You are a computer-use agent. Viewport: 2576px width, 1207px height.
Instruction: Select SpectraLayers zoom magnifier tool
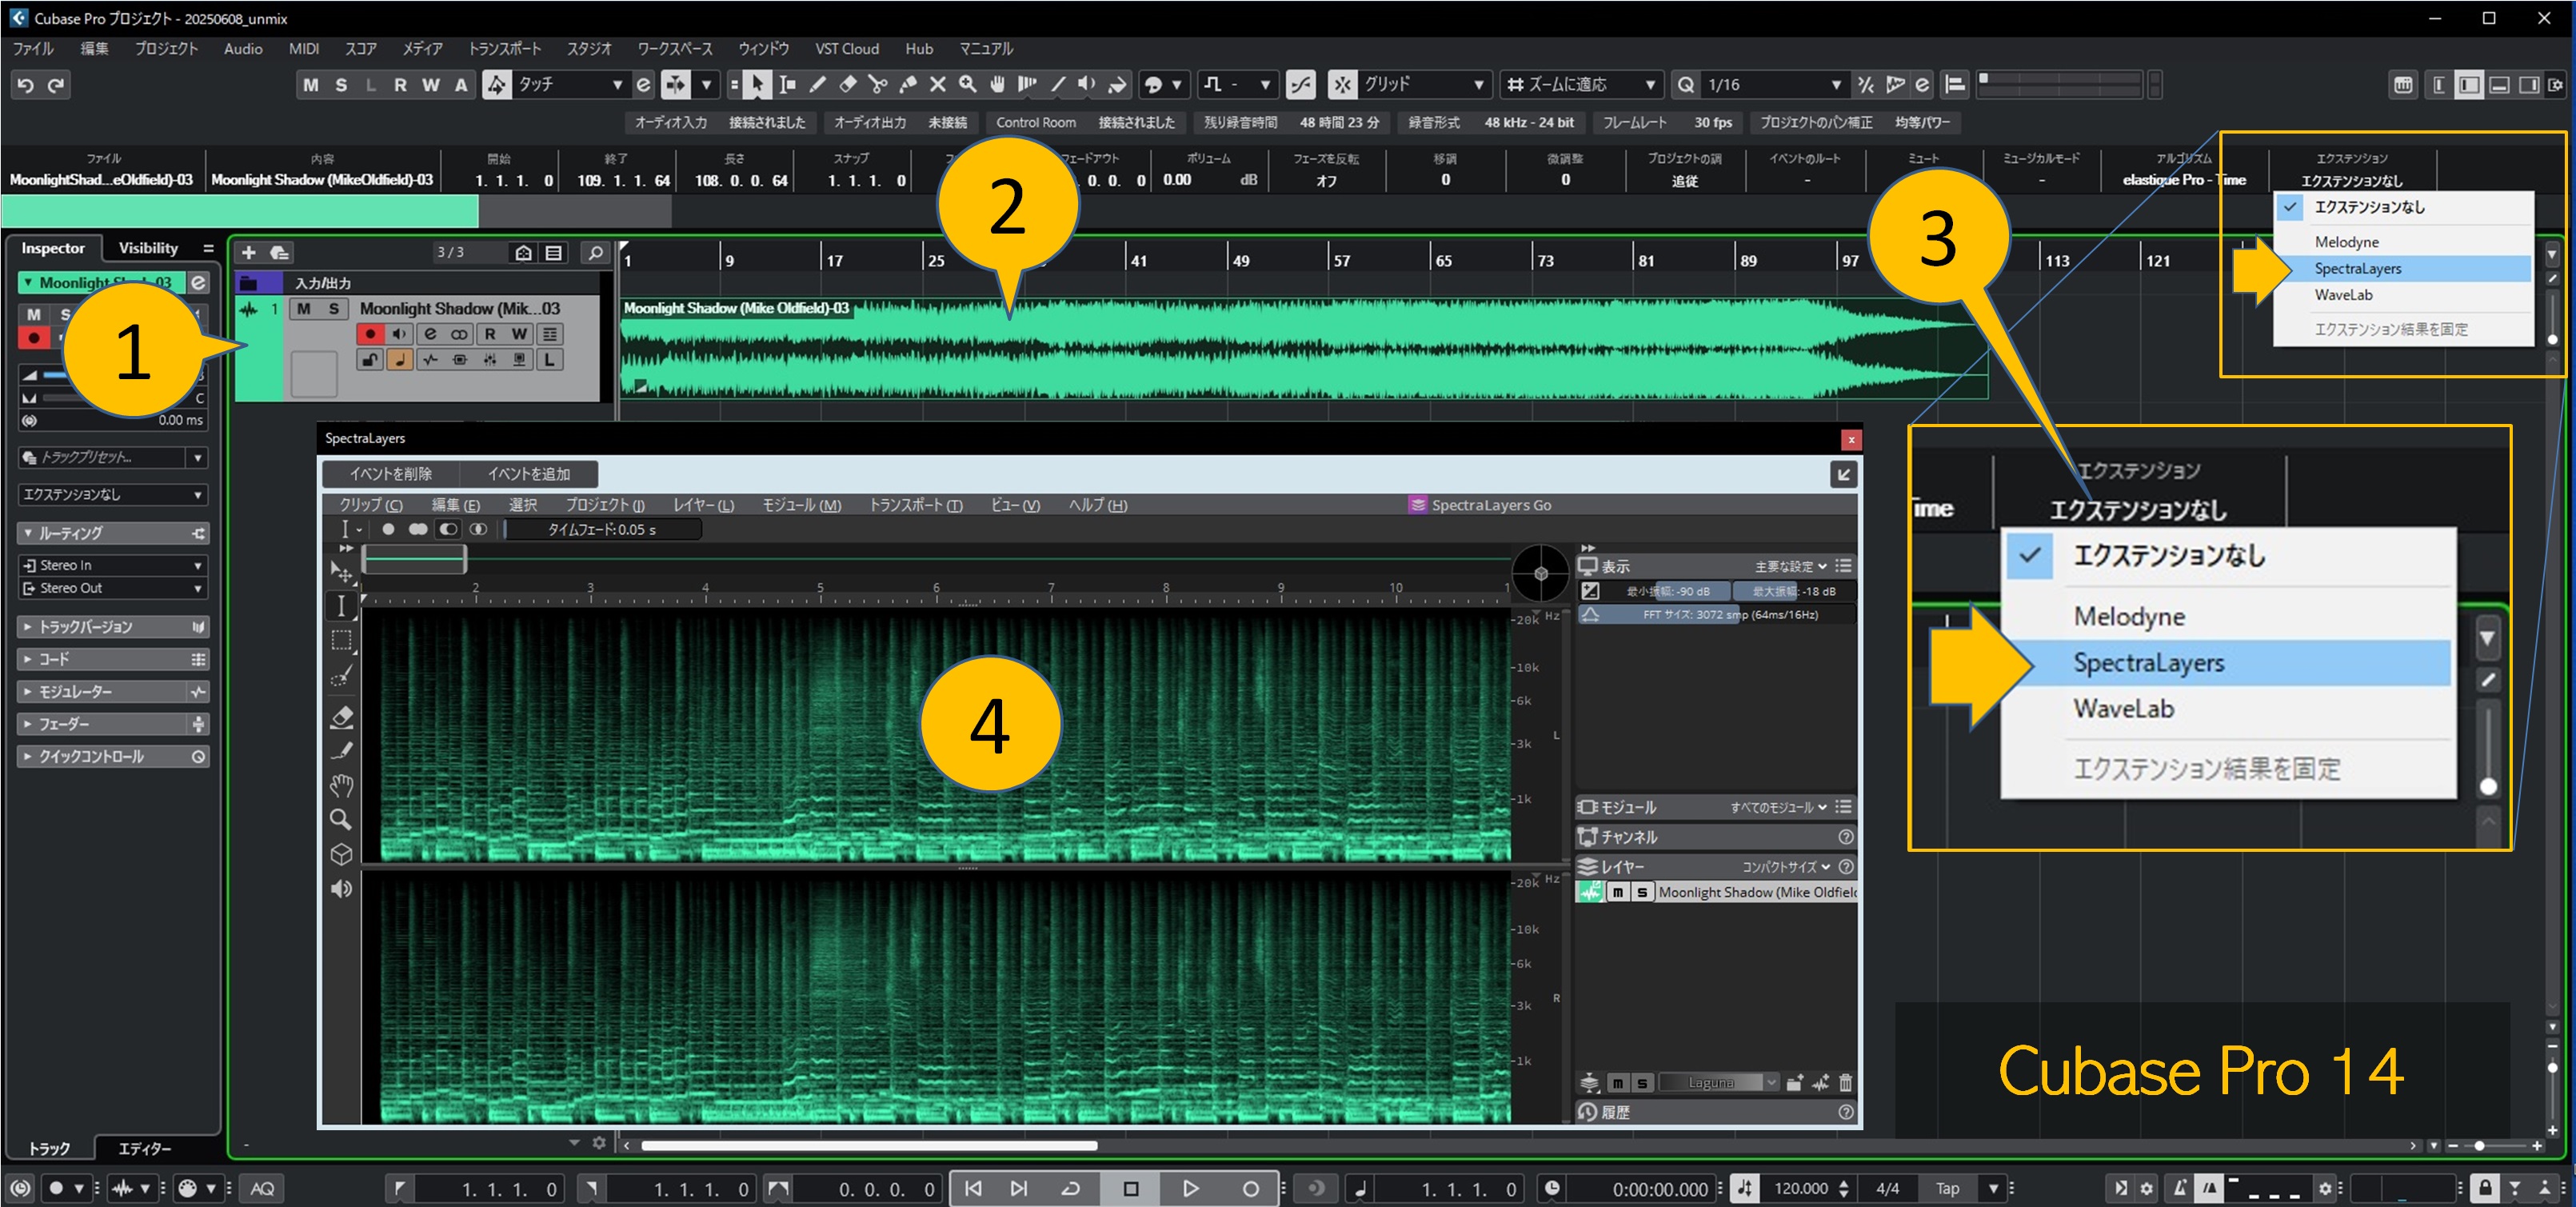tap(341, 820)
